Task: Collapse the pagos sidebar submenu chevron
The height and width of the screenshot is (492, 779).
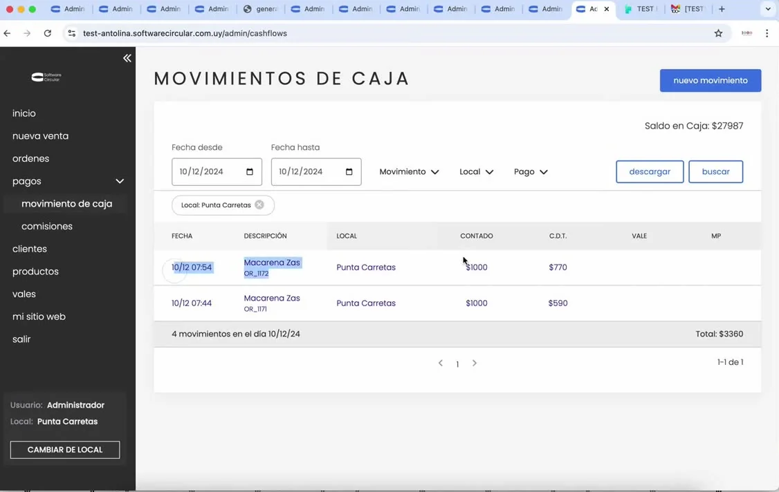Action: click(x=120, y=181)
